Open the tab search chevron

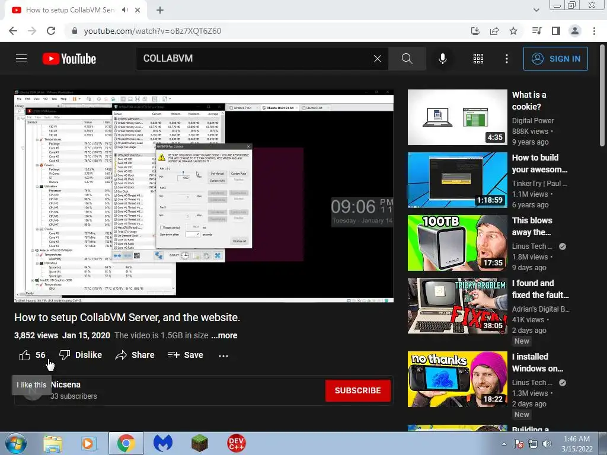tap(536, 10)
